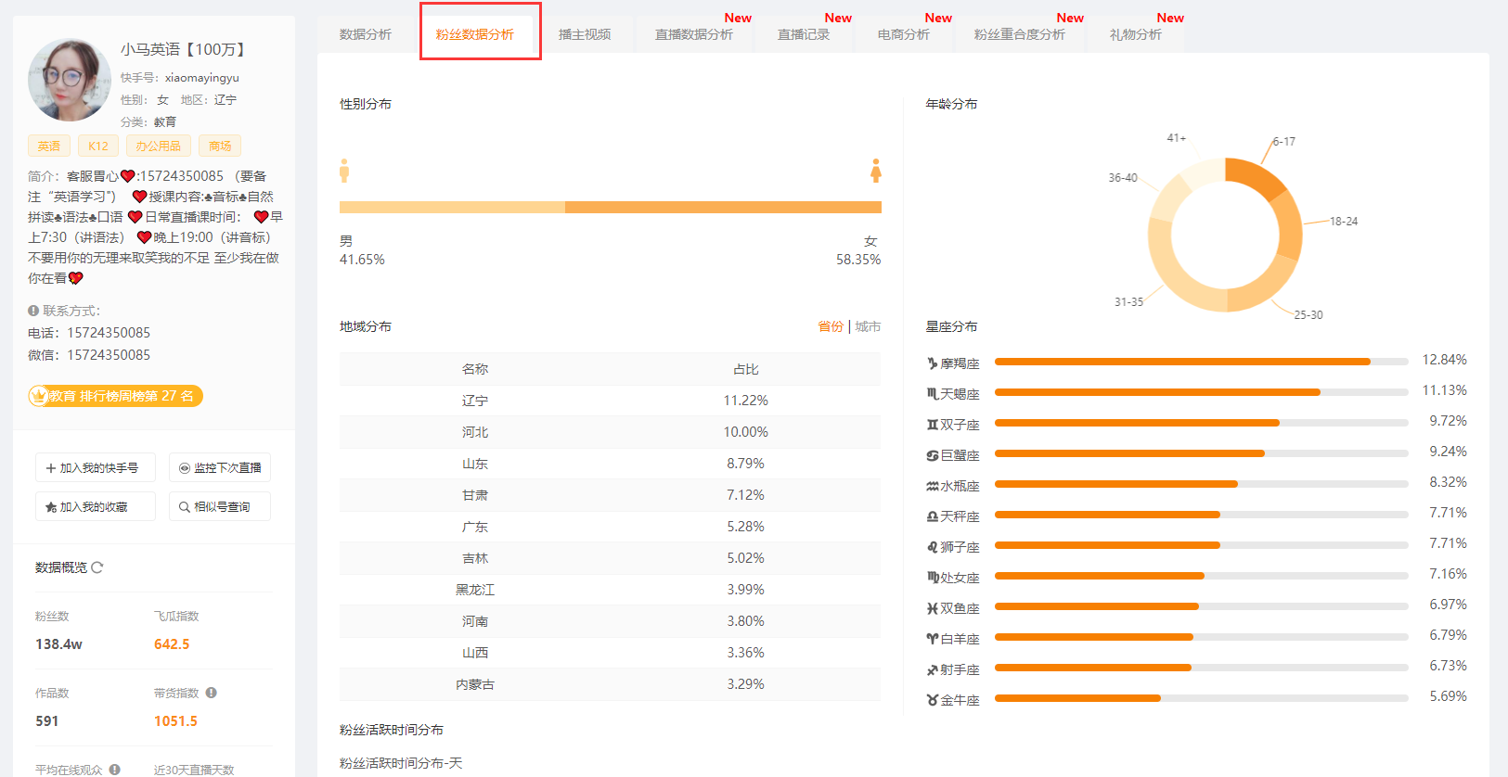Select the 粉丝数据分析 tab

click(475, 34)
